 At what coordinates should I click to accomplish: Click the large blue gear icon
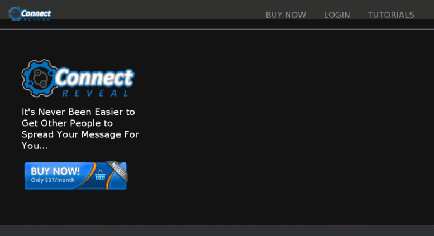coord(39,78)
